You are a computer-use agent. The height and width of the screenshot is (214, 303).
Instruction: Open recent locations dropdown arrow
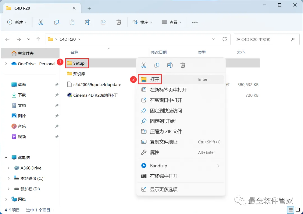[29, 39]
